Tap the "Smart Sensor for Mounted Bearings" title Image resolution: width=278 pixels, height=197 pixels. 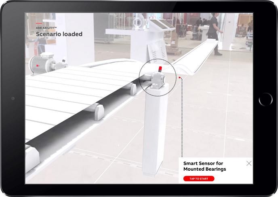click(x=204, y=166)
